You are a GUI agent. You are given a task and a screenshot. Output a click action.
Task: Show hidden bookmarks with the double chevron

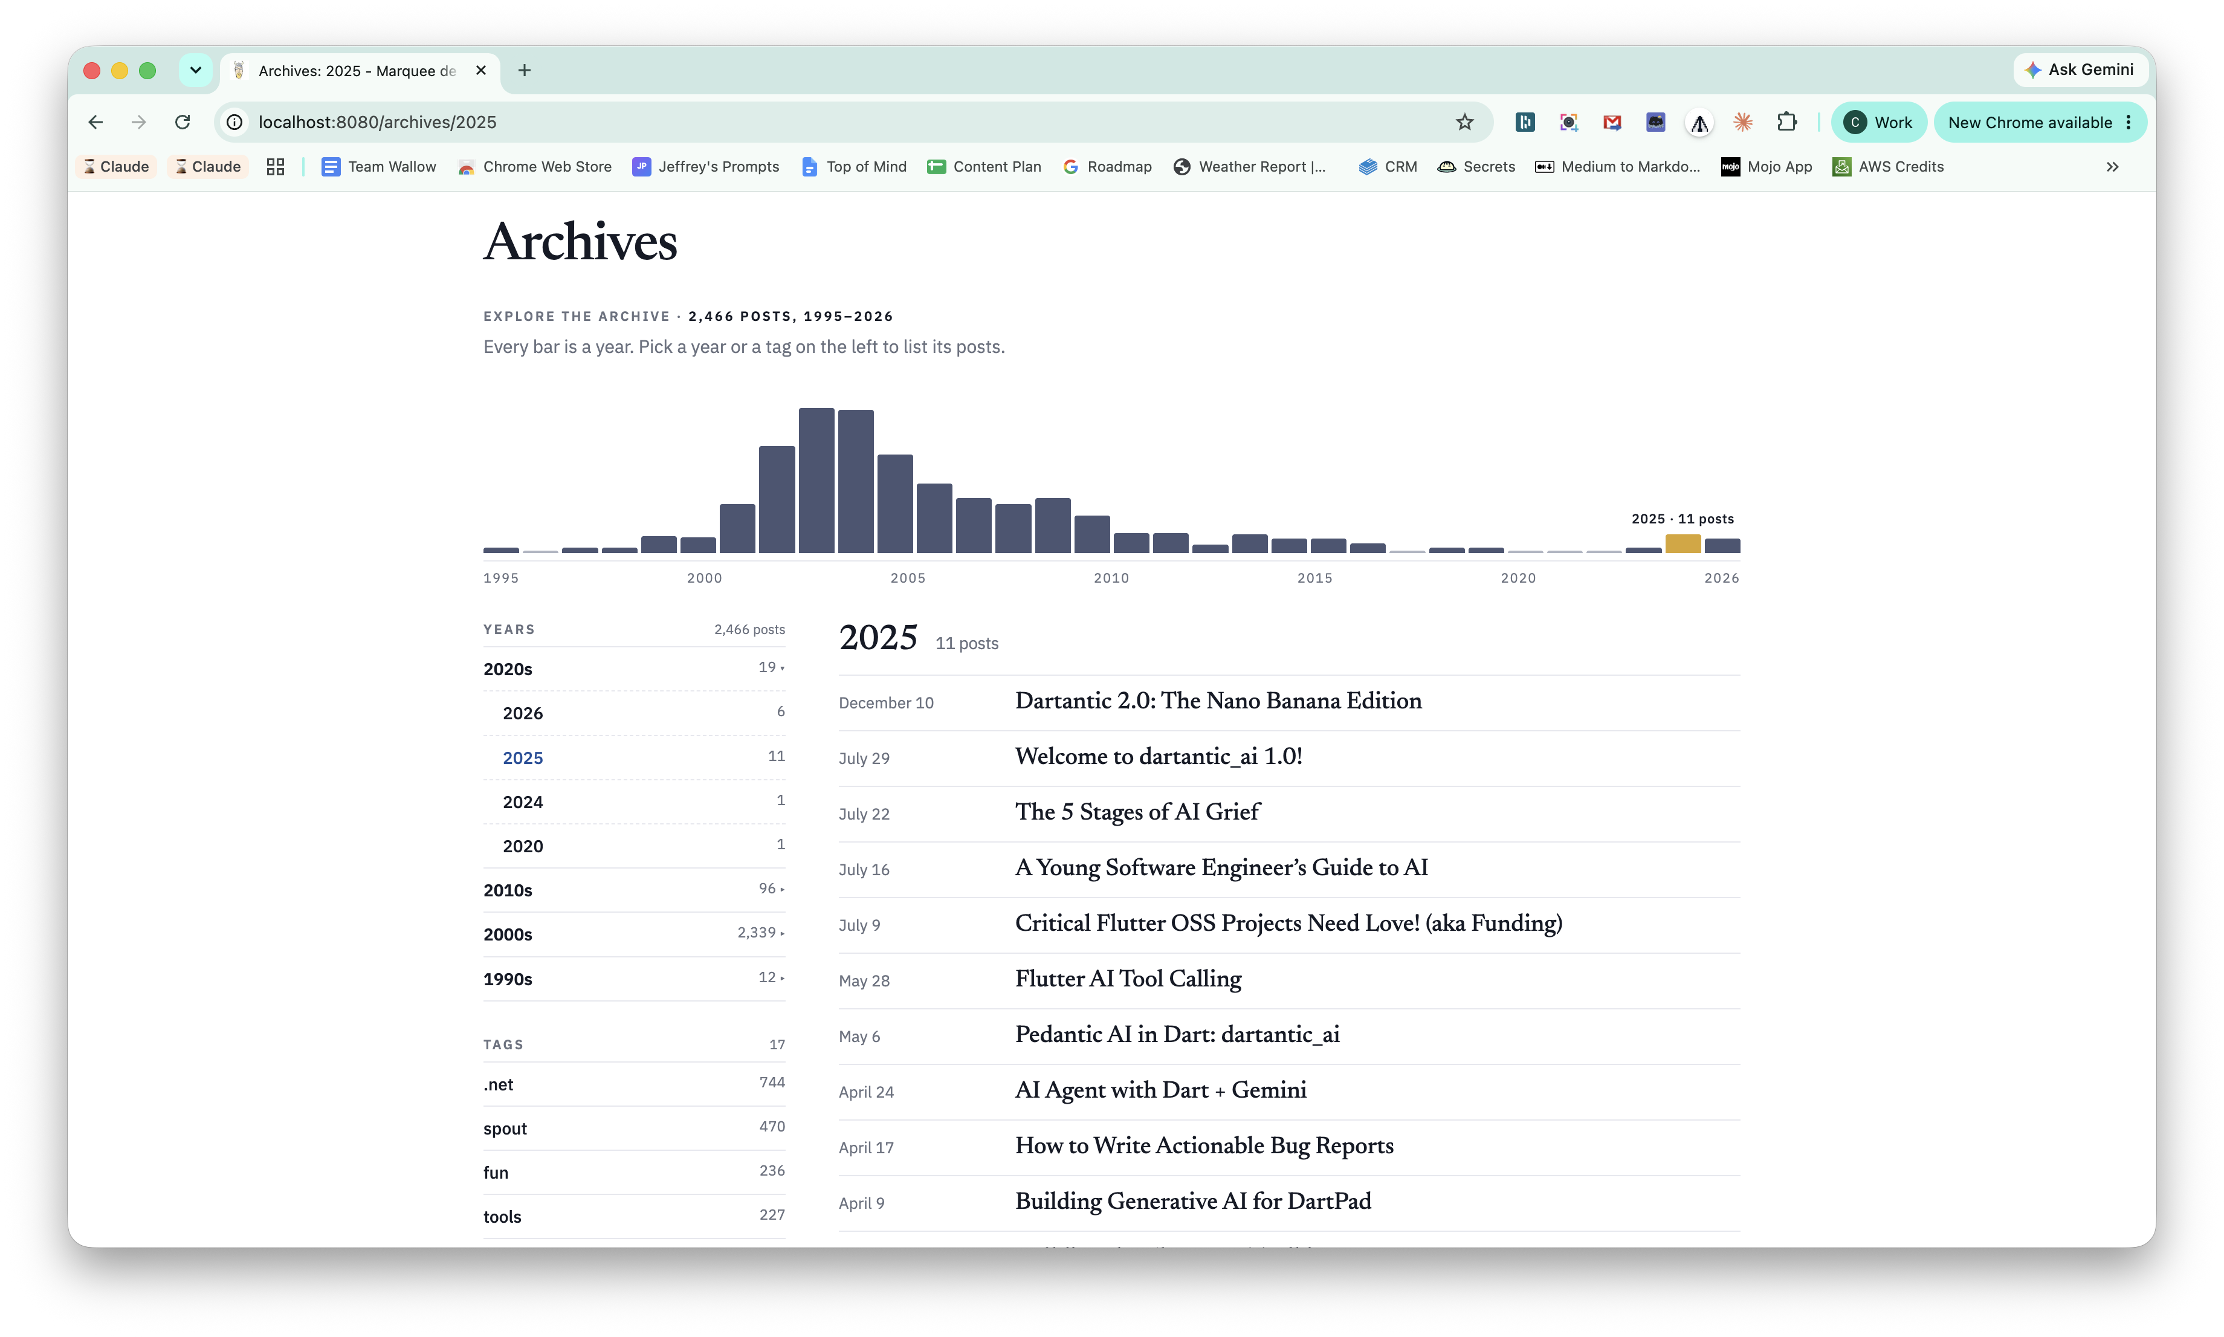pyautogui.click(x=2112, y=167)
